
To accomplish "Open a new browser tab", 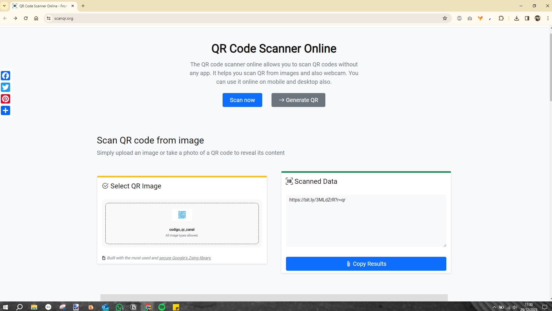I will 83,6.
